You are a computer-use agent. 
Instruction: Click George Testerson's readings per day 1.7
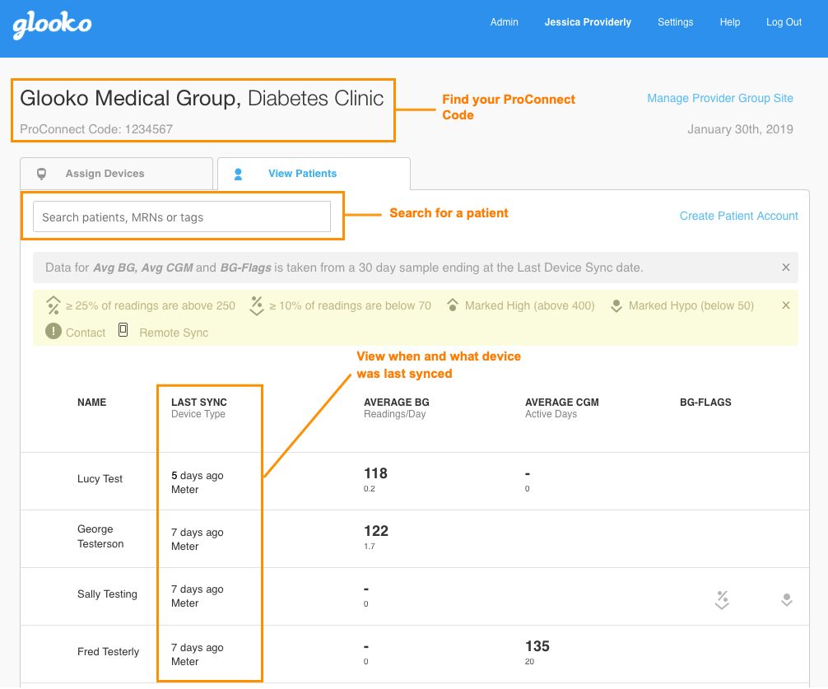pos(369,547)
